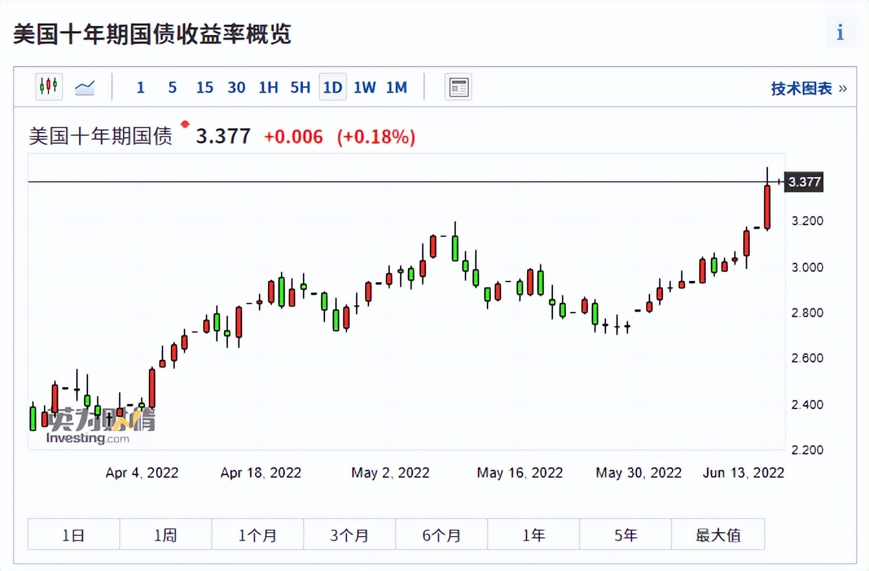Select the 1M interval

pyautogui.click(x=396, y=87)
